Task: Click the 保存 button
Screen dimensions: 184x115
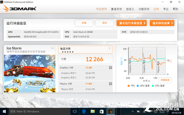Action: pyautogui.click(x=105, y=23)
